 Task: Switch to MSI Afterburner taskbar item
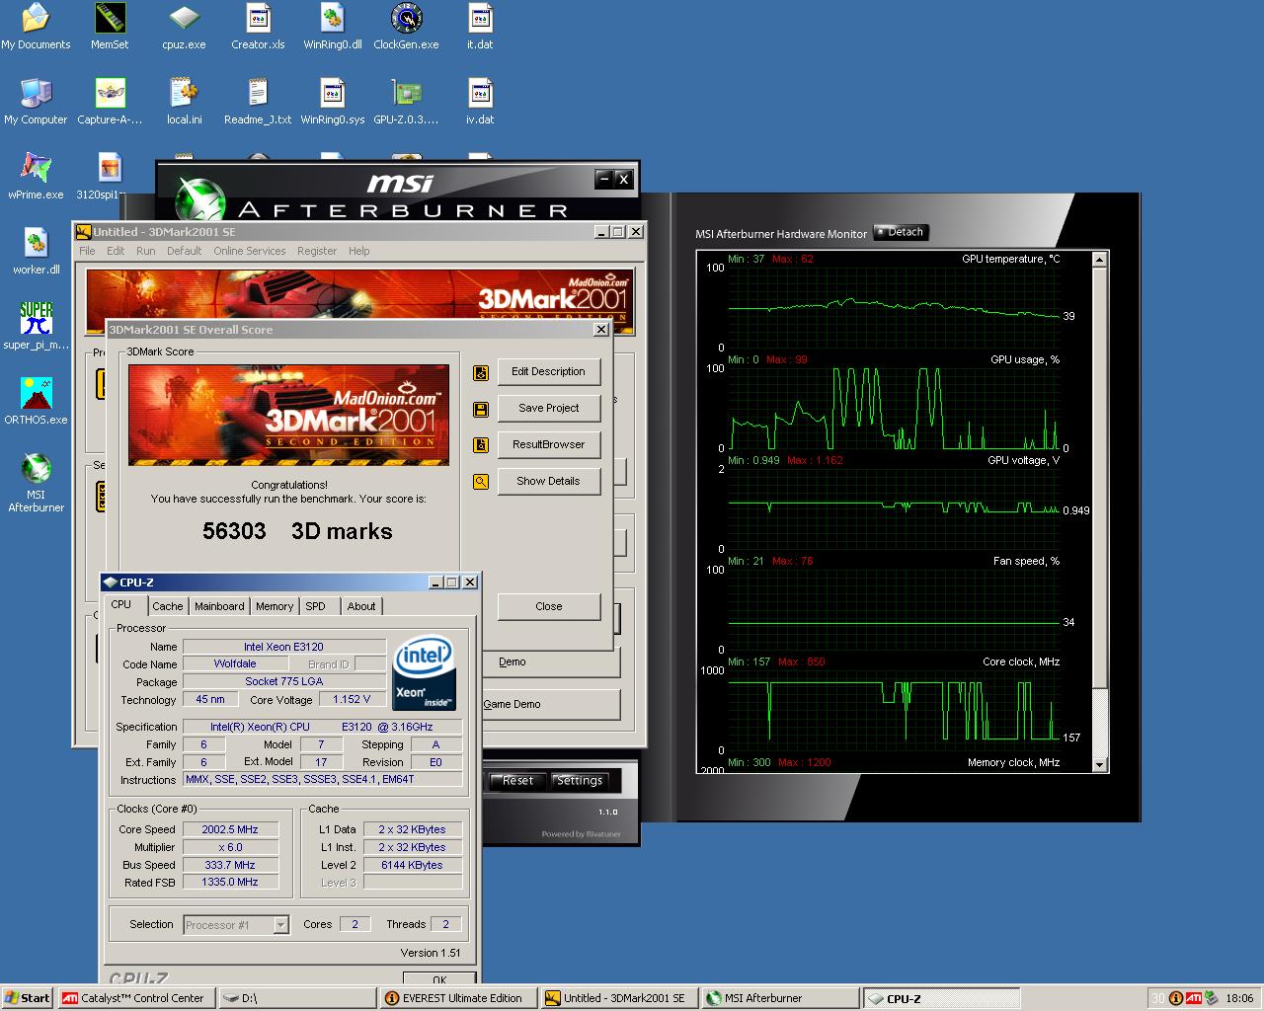pos(780,998)
